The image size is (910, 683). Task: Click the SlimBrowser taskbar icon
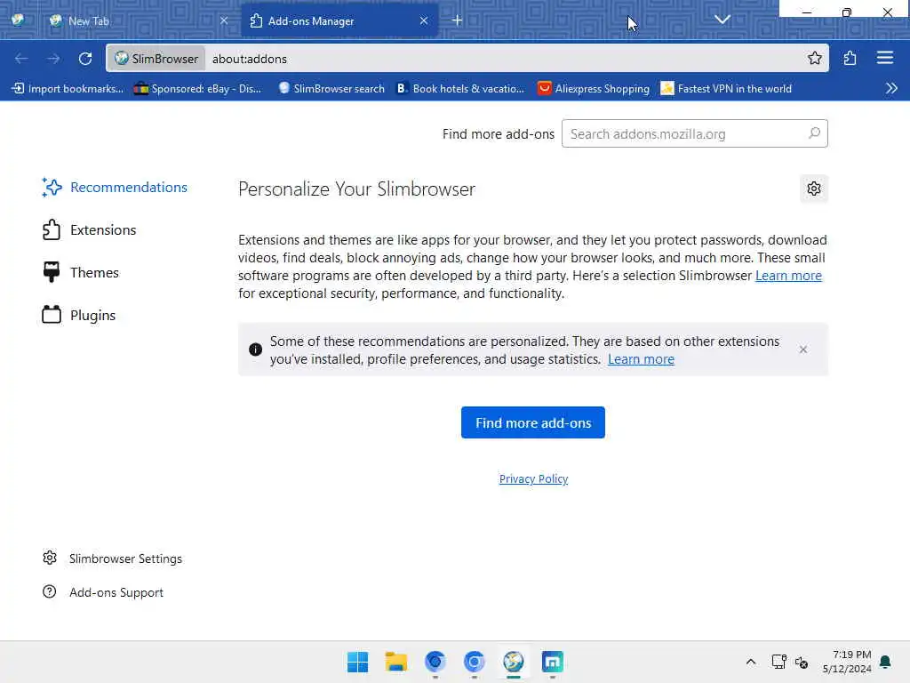click(513, 662)
